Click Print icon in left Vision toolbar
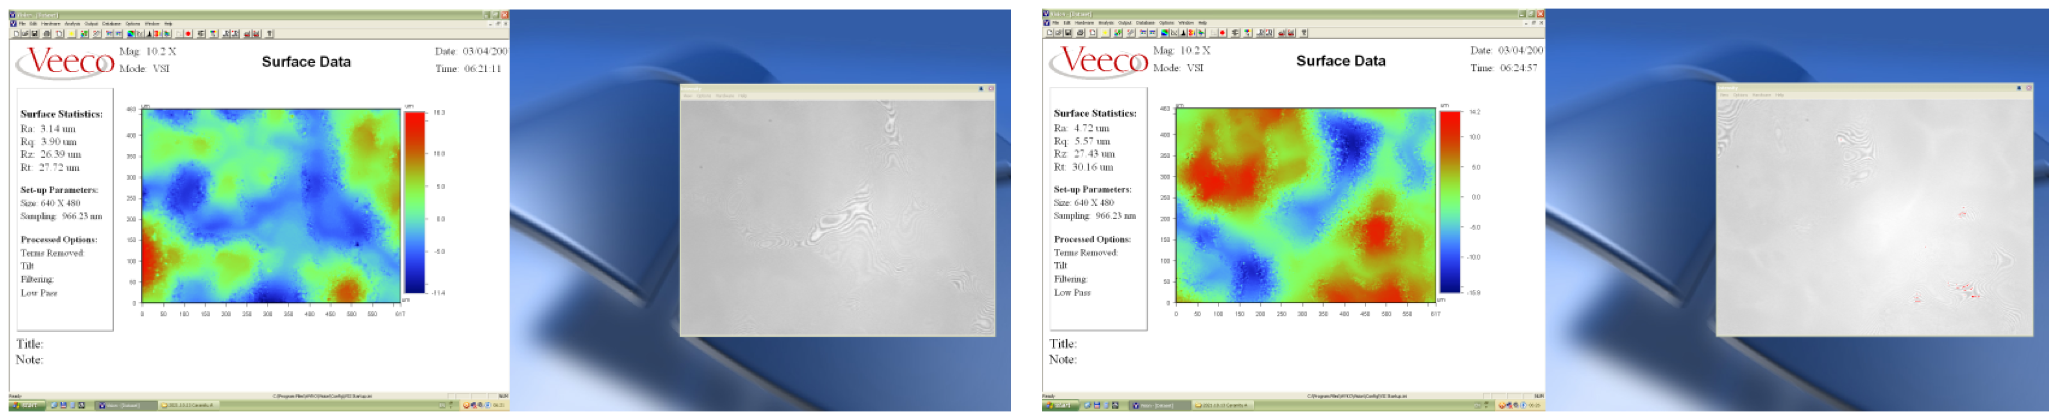2057x420 pixels. [x=47, y=33]
